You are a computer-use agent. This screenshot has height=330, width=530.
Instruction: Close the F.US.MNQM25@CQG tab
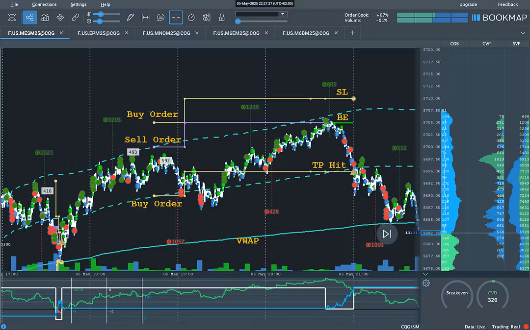(197, 33)
